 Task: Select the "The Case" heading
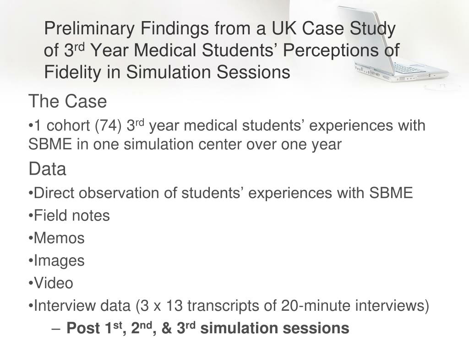click(x=67, y=101)
